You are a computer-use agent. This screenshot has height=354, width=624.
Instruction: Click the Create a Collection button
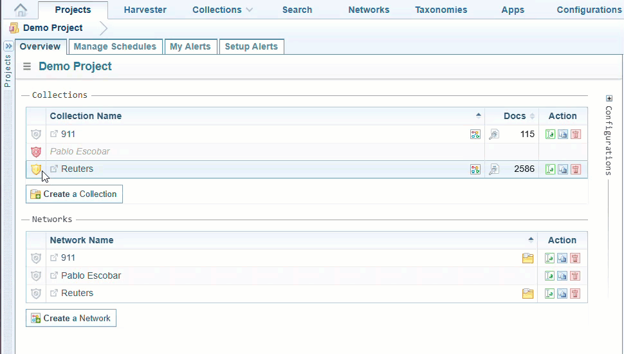pos(74,194)
